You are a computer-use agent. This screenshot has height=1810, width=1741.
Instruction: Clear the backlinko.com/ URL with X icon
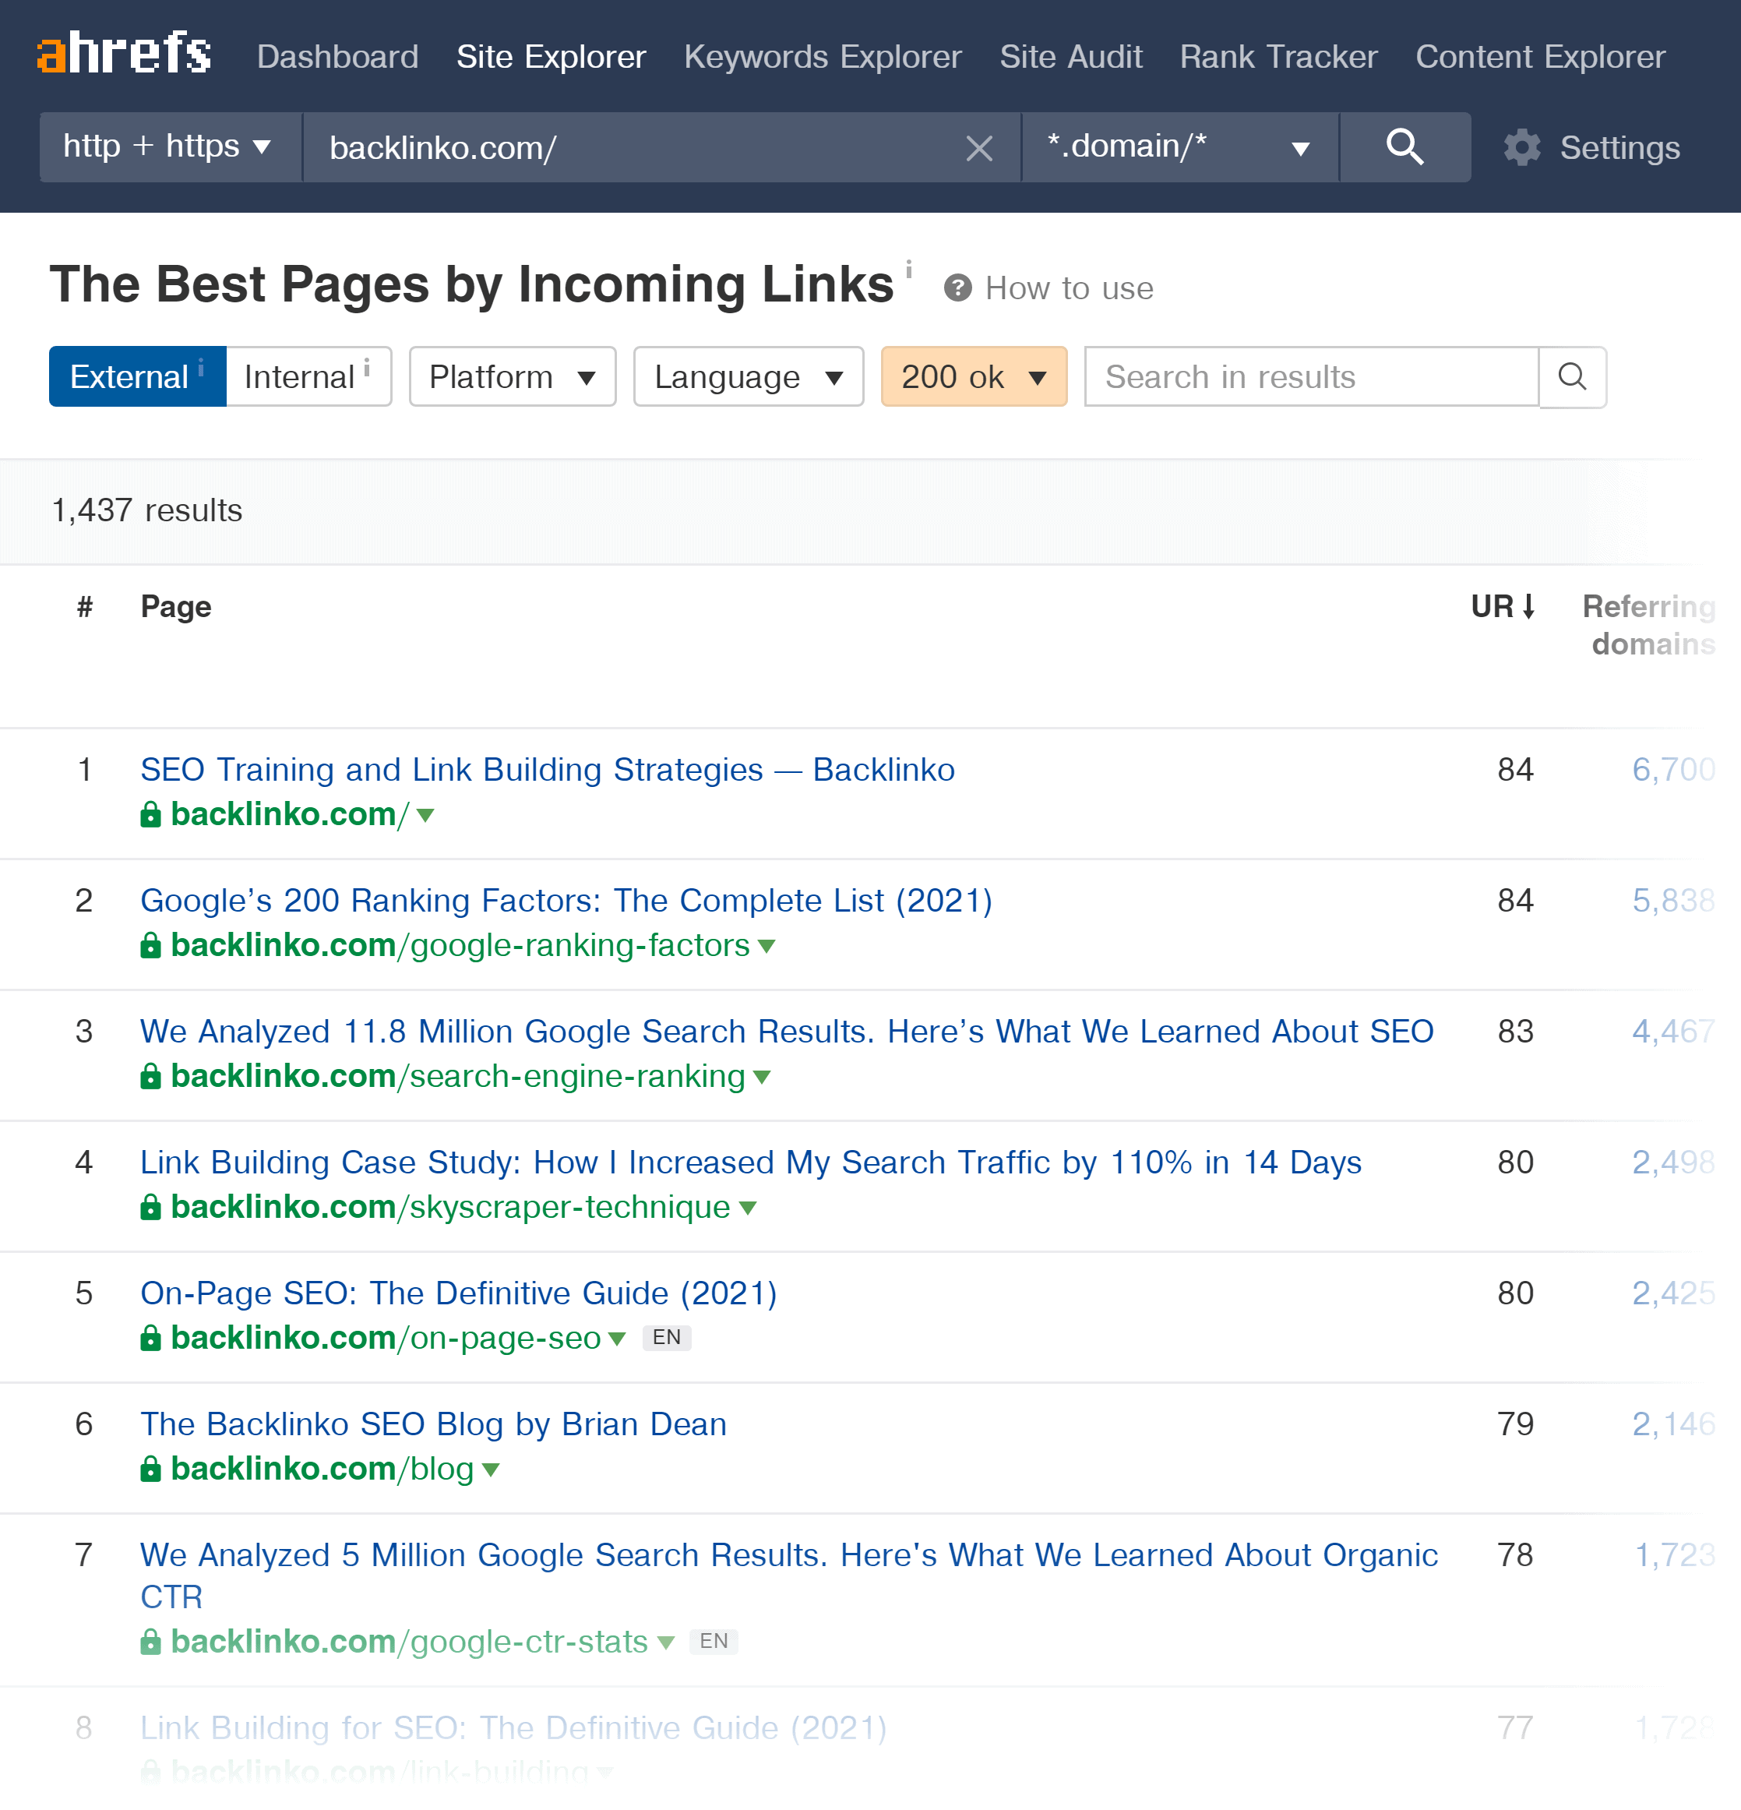978,148
